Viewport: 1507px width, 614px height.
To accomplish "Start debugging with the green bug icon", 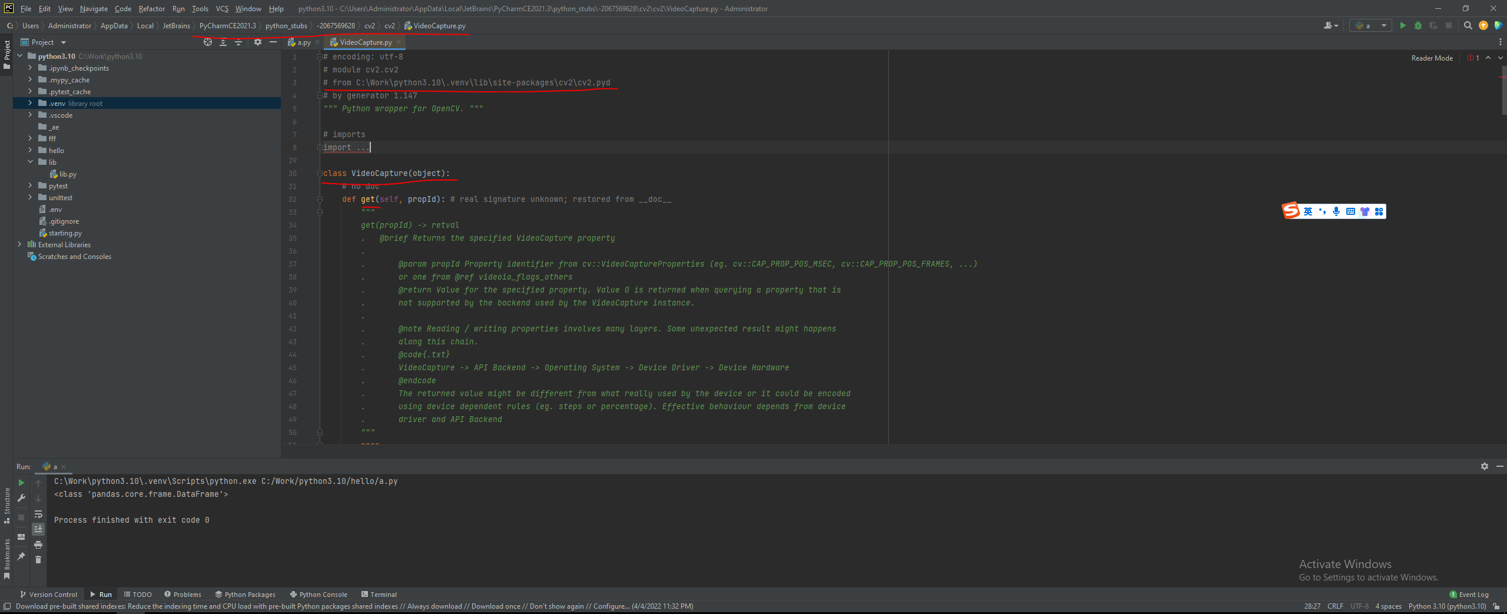I will (1418, 25).
